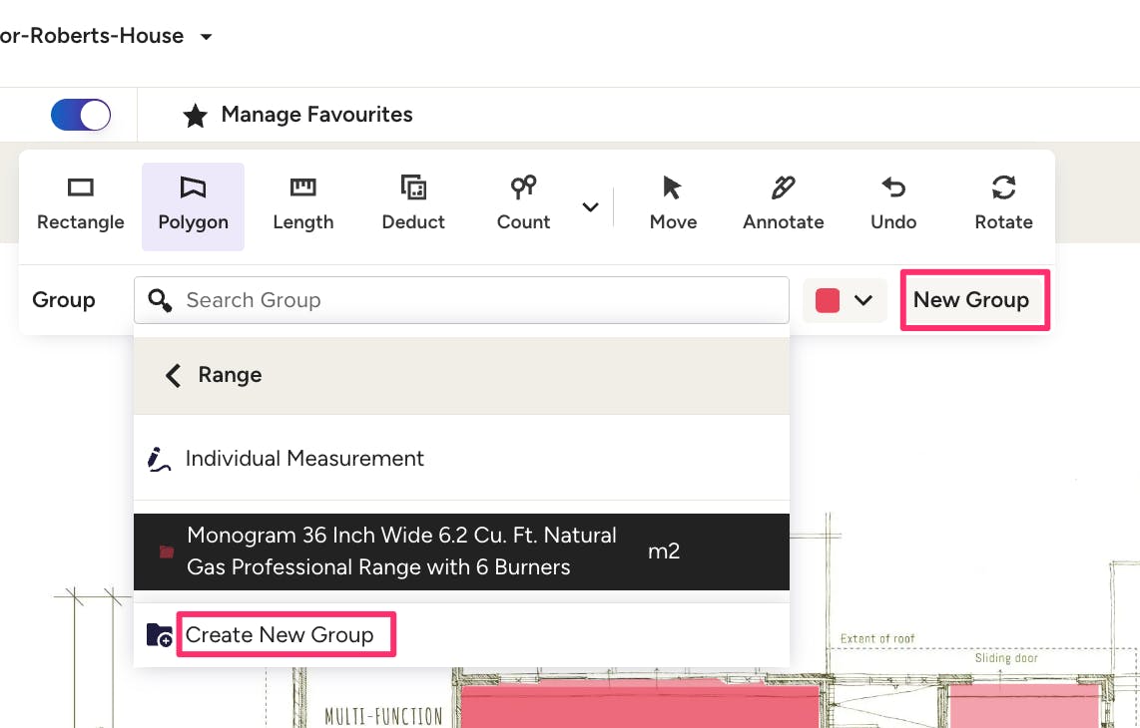The height and width of the screenshot is (728, 1140).
Task: Open Manage Favourites
Action: tap(317, 114)
